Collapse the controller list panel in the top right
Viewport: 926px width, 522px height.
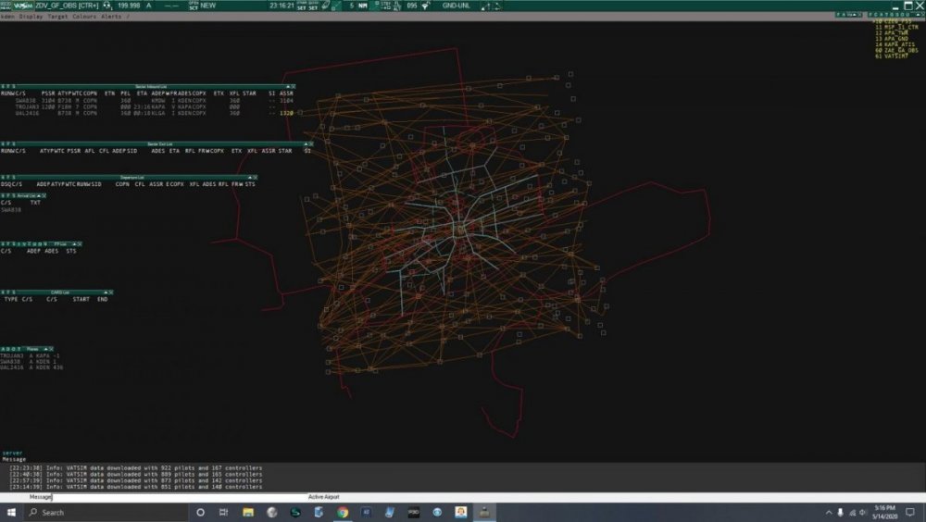917,15
